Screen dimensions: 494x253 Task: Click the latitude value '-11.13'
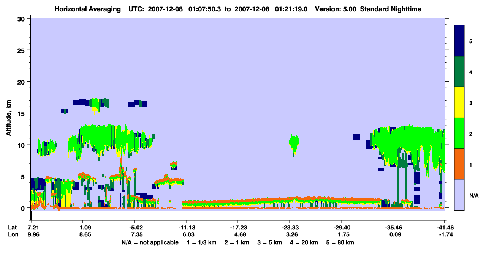coord(187,228)
